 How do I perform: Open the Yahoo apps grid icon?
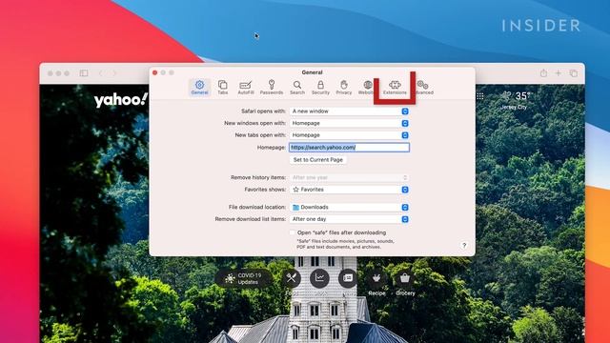[480, 96]
